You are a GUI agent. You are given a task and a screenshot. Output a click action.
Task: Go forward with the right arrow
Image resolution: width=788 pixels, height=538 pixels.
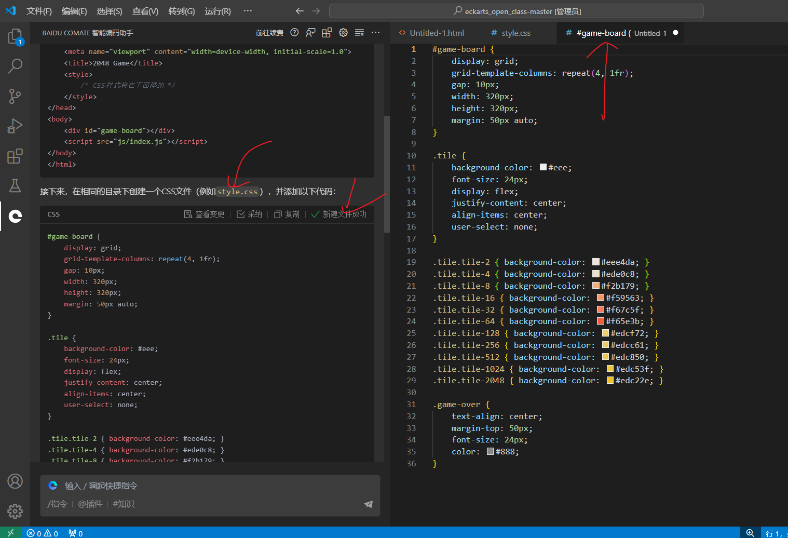316,11
